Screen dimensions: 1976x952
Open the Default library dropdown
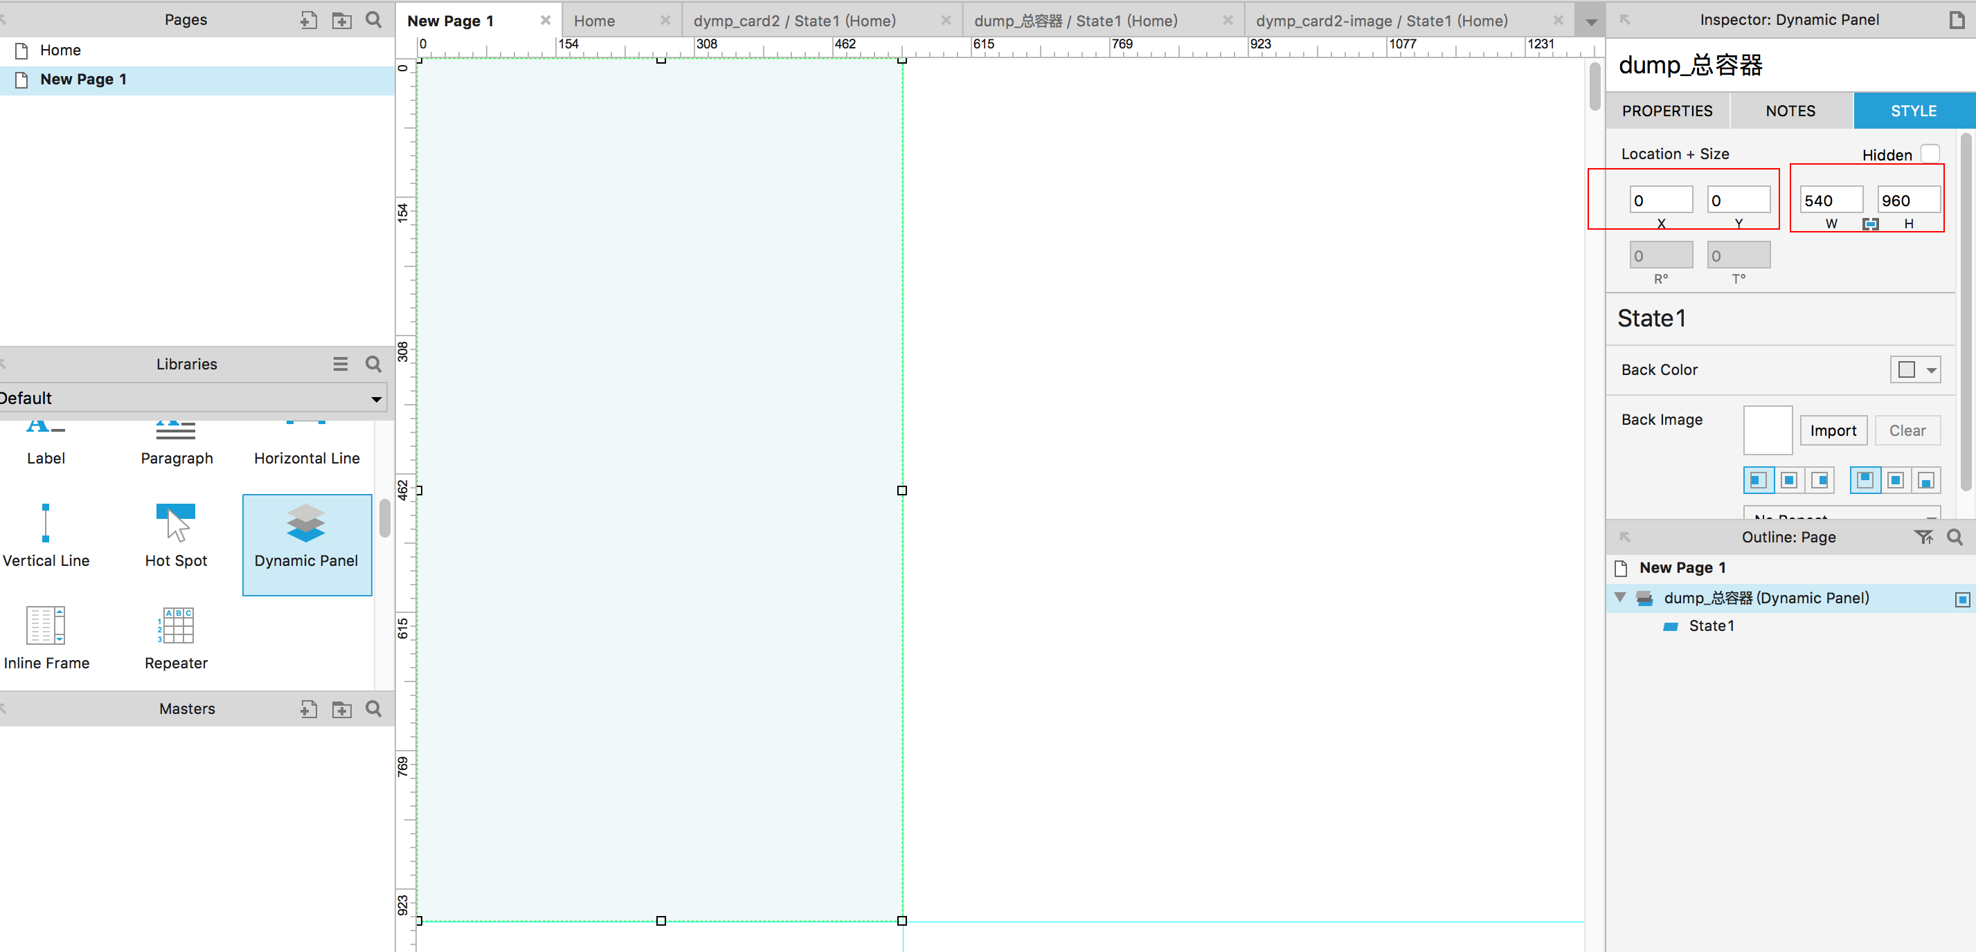pyautogui.click(x=192, y=399)
